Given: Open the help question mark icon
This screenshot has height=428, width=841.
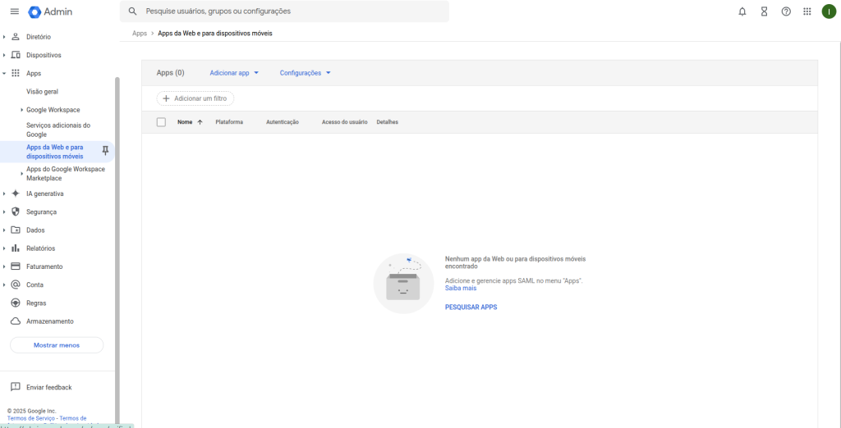Looking at the screenshot, I should point(786,11).
